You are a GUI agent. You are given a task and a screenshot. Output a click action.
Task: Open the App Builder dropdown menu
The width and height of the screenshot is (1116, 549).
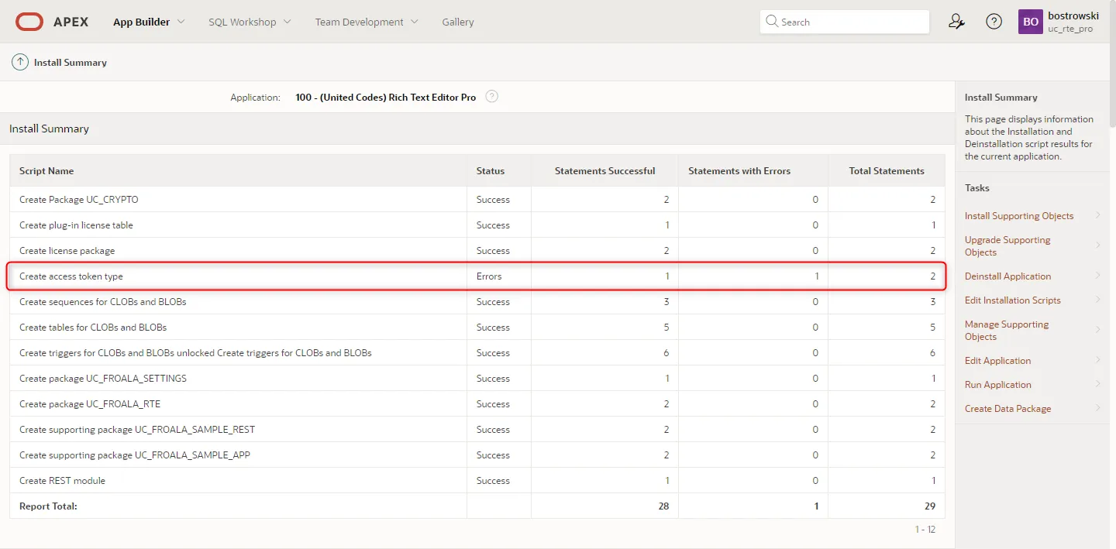(x=149, y=22)
